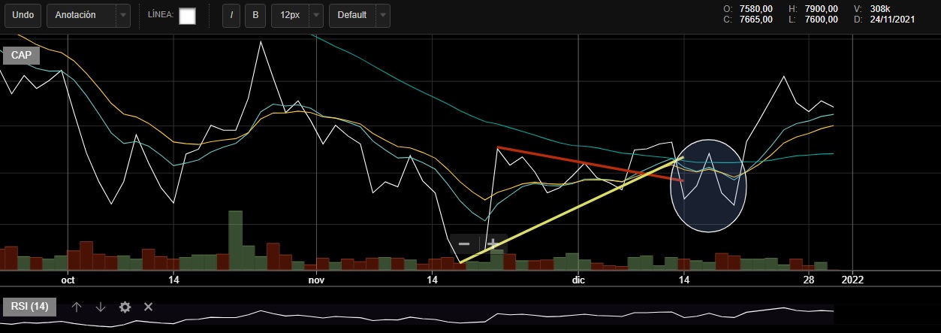Open RSI indicator settings gear
The width and height of the screenshot is (941, 333).
[125, 307]
